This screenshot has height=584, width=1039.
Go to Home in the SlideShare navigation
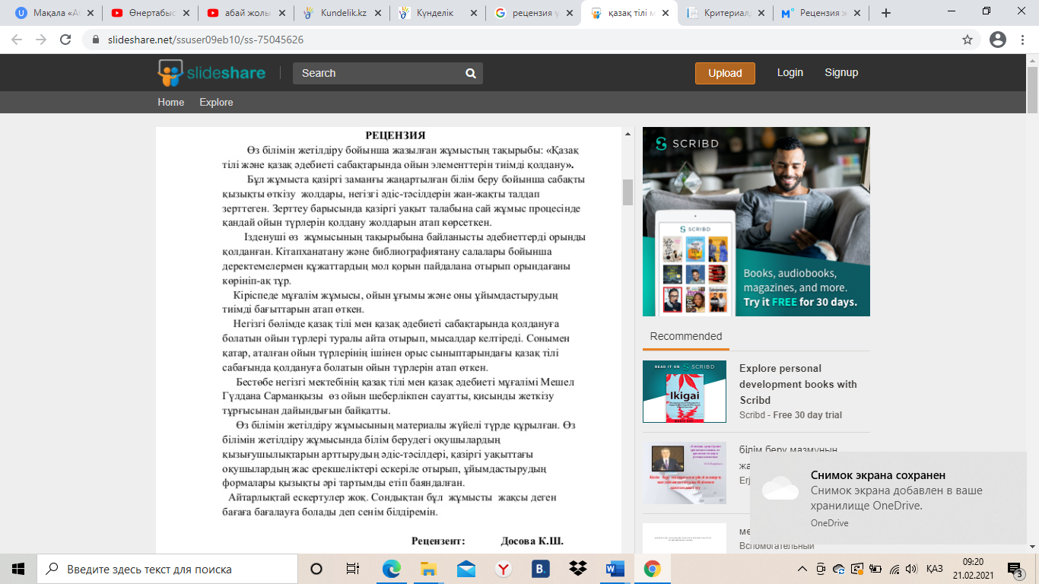[x=171, y=102]
